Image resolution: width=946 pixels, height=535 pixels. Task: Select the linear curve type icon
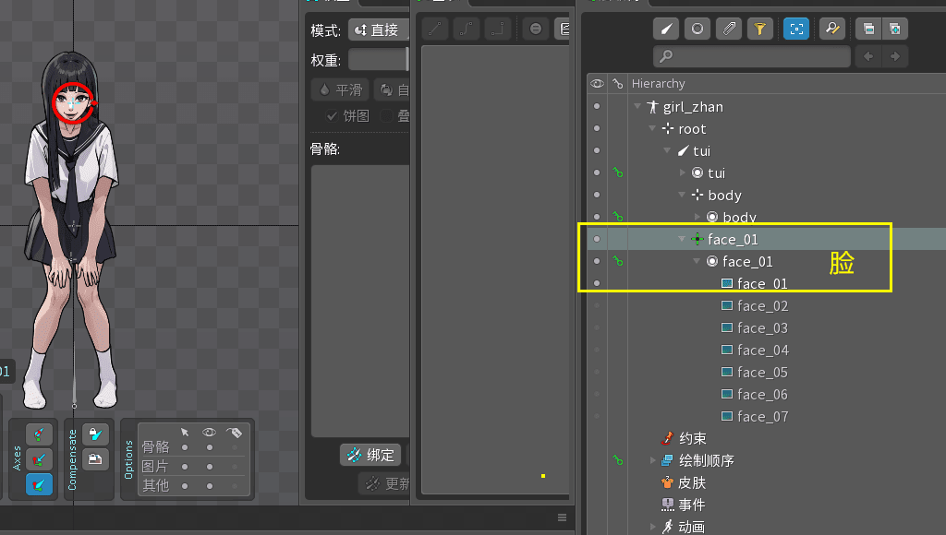click(436, 29)
